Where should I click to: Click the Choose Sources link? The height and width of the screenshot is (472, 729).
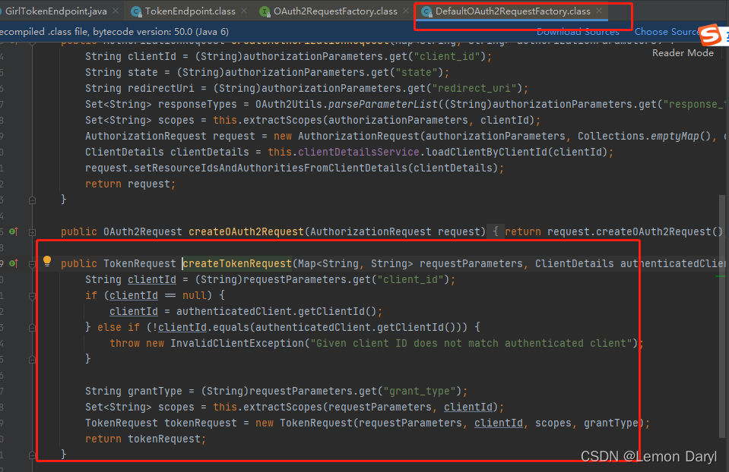(x=668, y=32)
